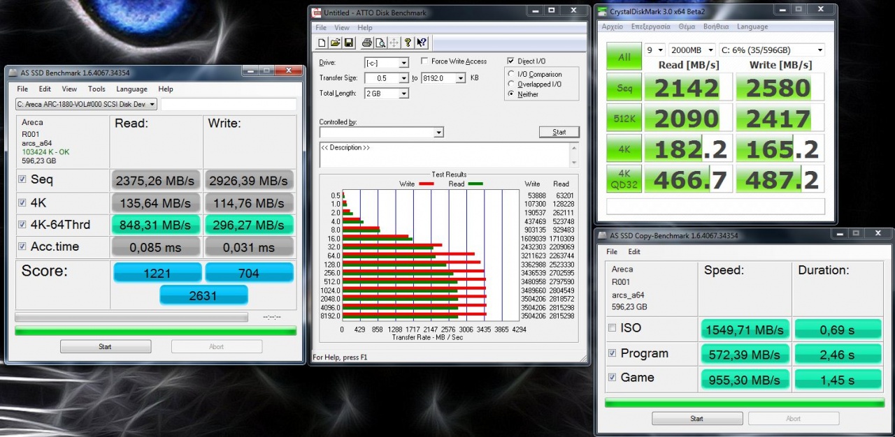Click the empty comment field in CrystalDiskMark
The height and width of the screenshot is (437, 895).
[715, 206]
